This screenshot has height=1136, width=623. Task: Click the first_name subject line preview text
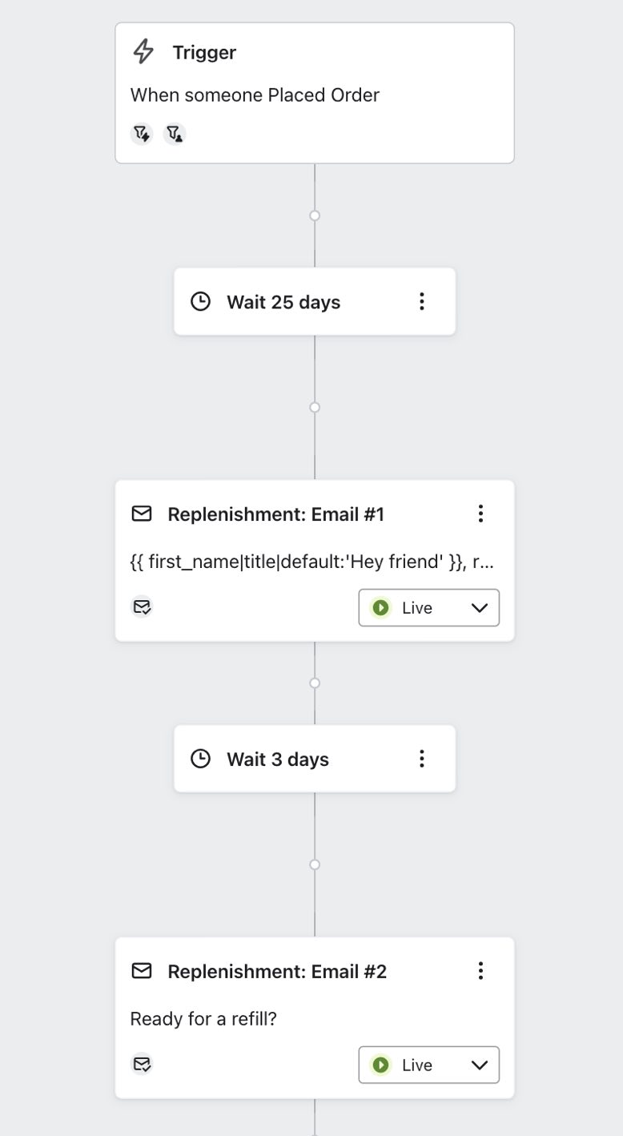[312, 562]
